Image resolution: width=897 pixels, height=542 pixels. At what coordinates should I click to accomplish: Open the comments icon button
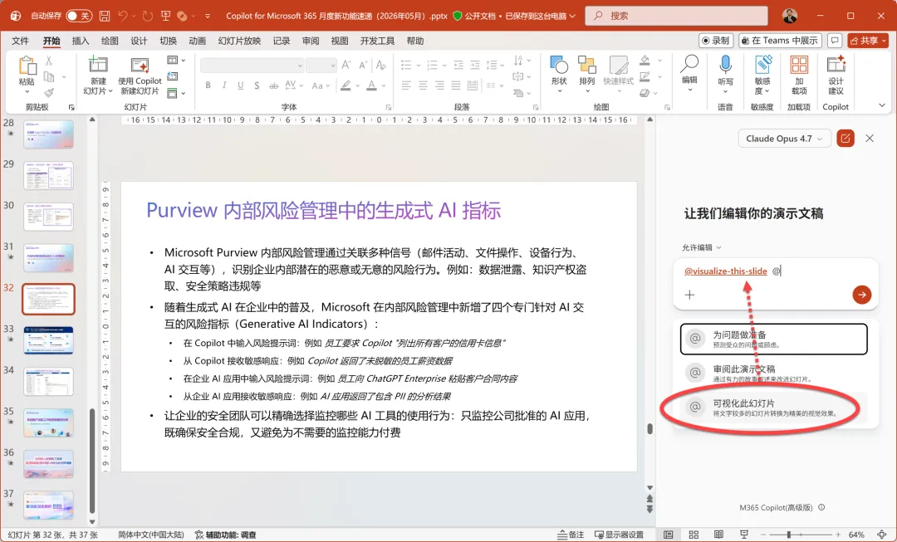point(835,41)
